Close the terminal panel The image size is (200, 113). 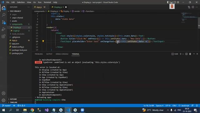197,54
